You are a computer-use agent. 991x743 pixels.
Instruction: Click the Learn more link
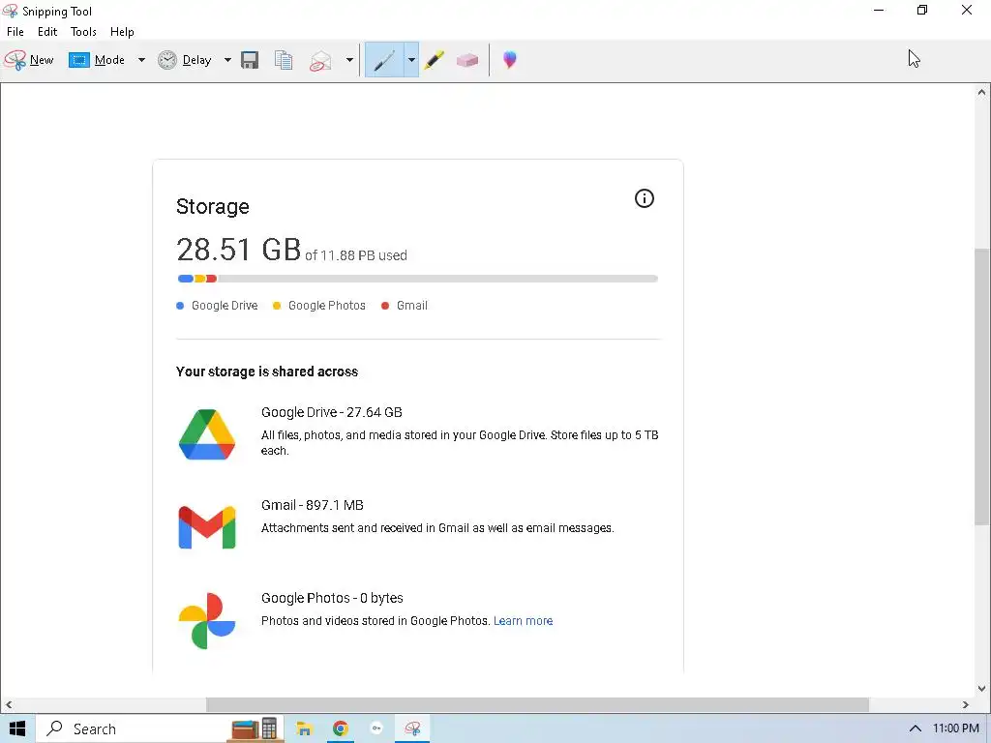click(524, 621)
